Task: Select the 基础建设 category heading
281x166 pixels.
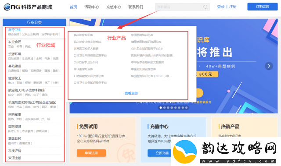Action: pyautogui.click(x=14, y=66)
